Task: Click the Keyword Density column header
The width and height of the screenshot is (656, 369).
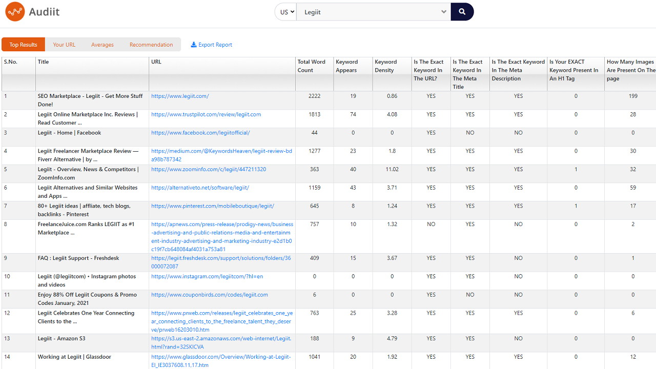Action: (x=386, y=66)
